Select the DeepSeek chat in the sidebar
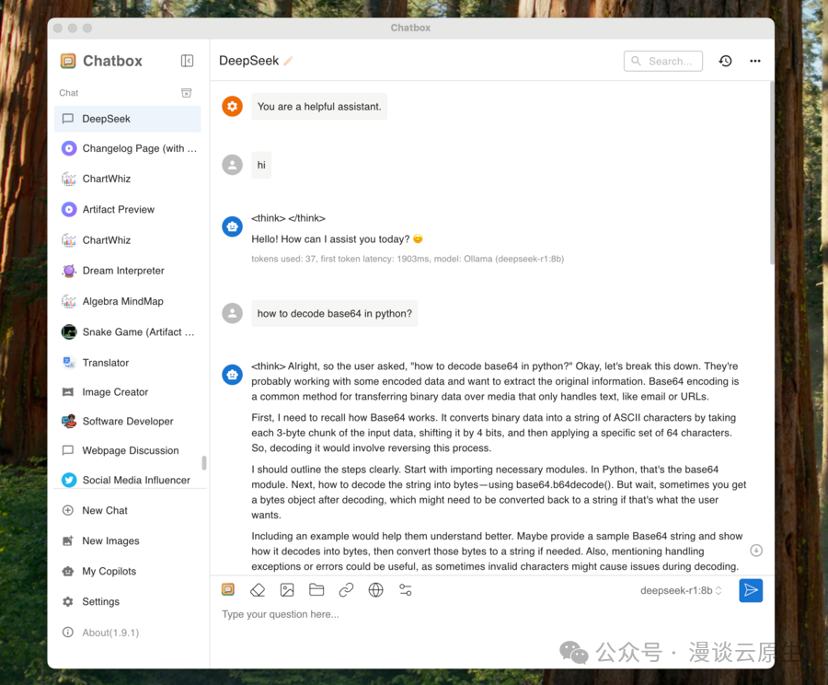This screenshot has width=828, height=685. click(127, 119)
